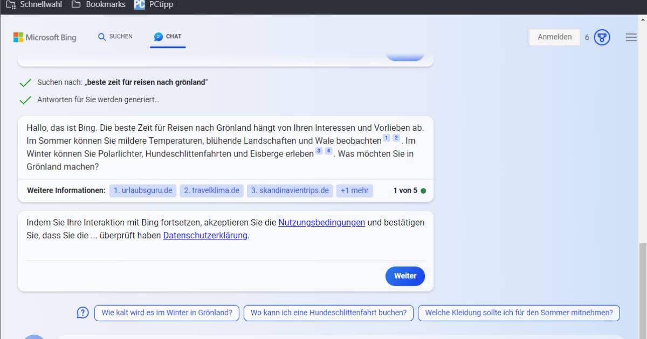Open the Datenschutzerklärung link
647x339 pixels.
pyautogui.click(x=205, y=236)
